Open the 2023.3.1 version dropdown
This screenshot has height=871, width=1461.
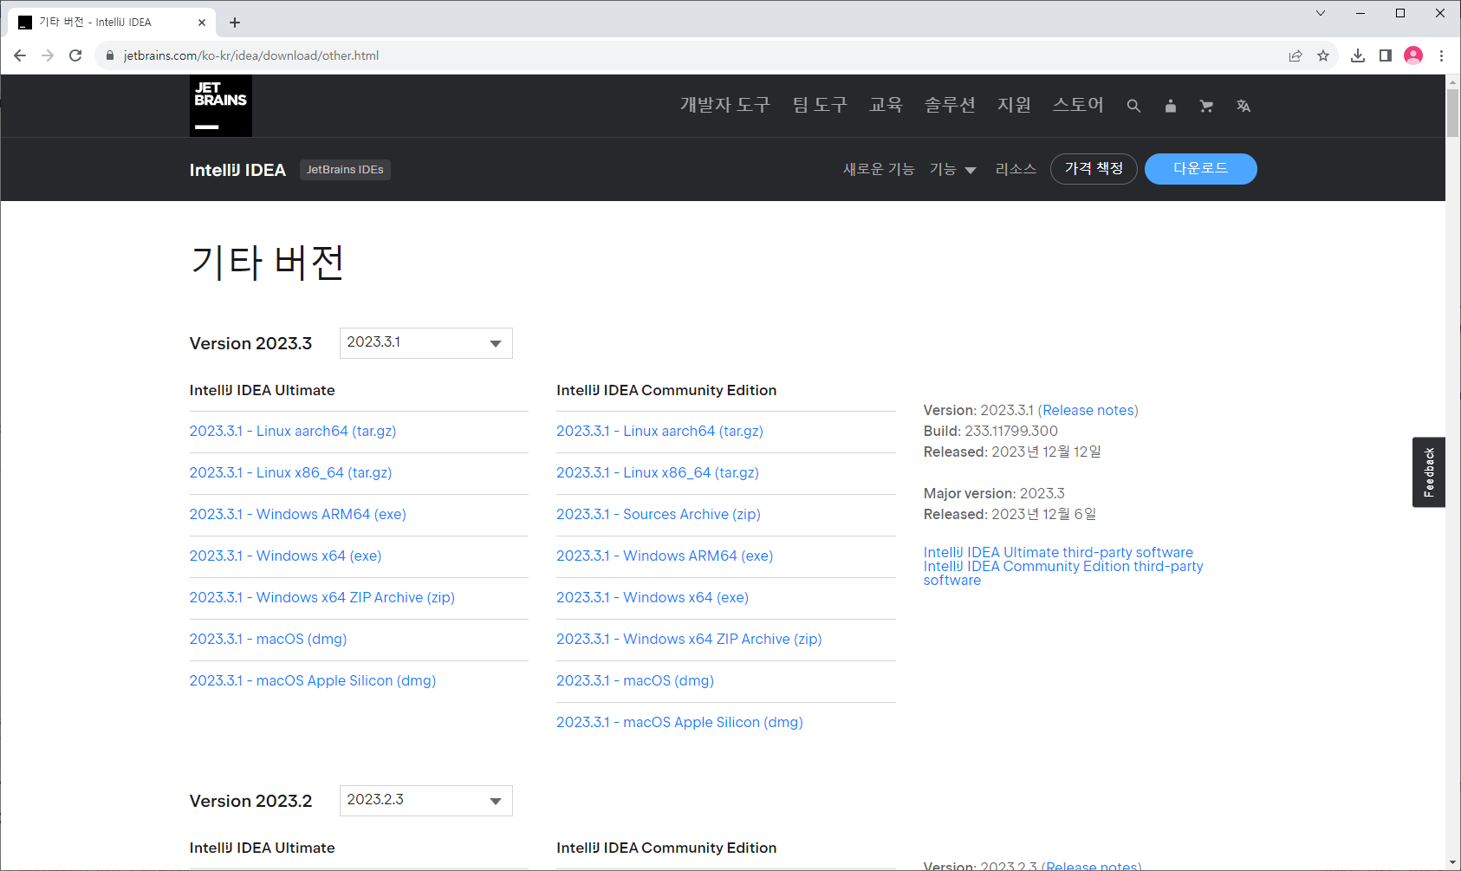(426, 343)
